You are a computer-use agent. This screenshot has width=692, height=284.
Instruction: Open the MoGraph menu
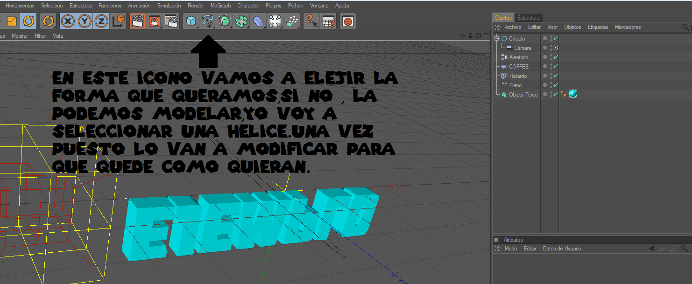point(220,6)
